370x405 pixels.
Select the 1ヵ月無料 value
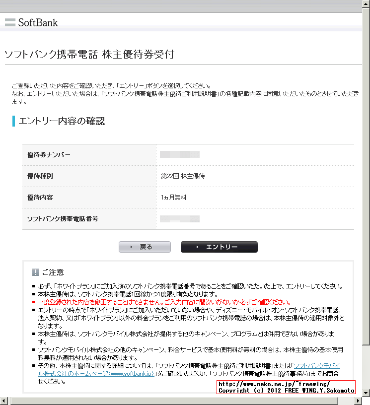pyautogui.click(x=173, y=198)
